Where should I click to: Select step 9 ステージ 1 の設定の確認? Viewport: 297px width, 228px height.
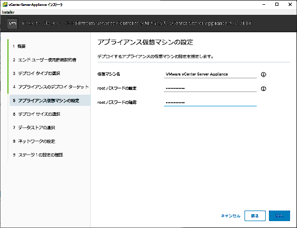pos(38,155)
